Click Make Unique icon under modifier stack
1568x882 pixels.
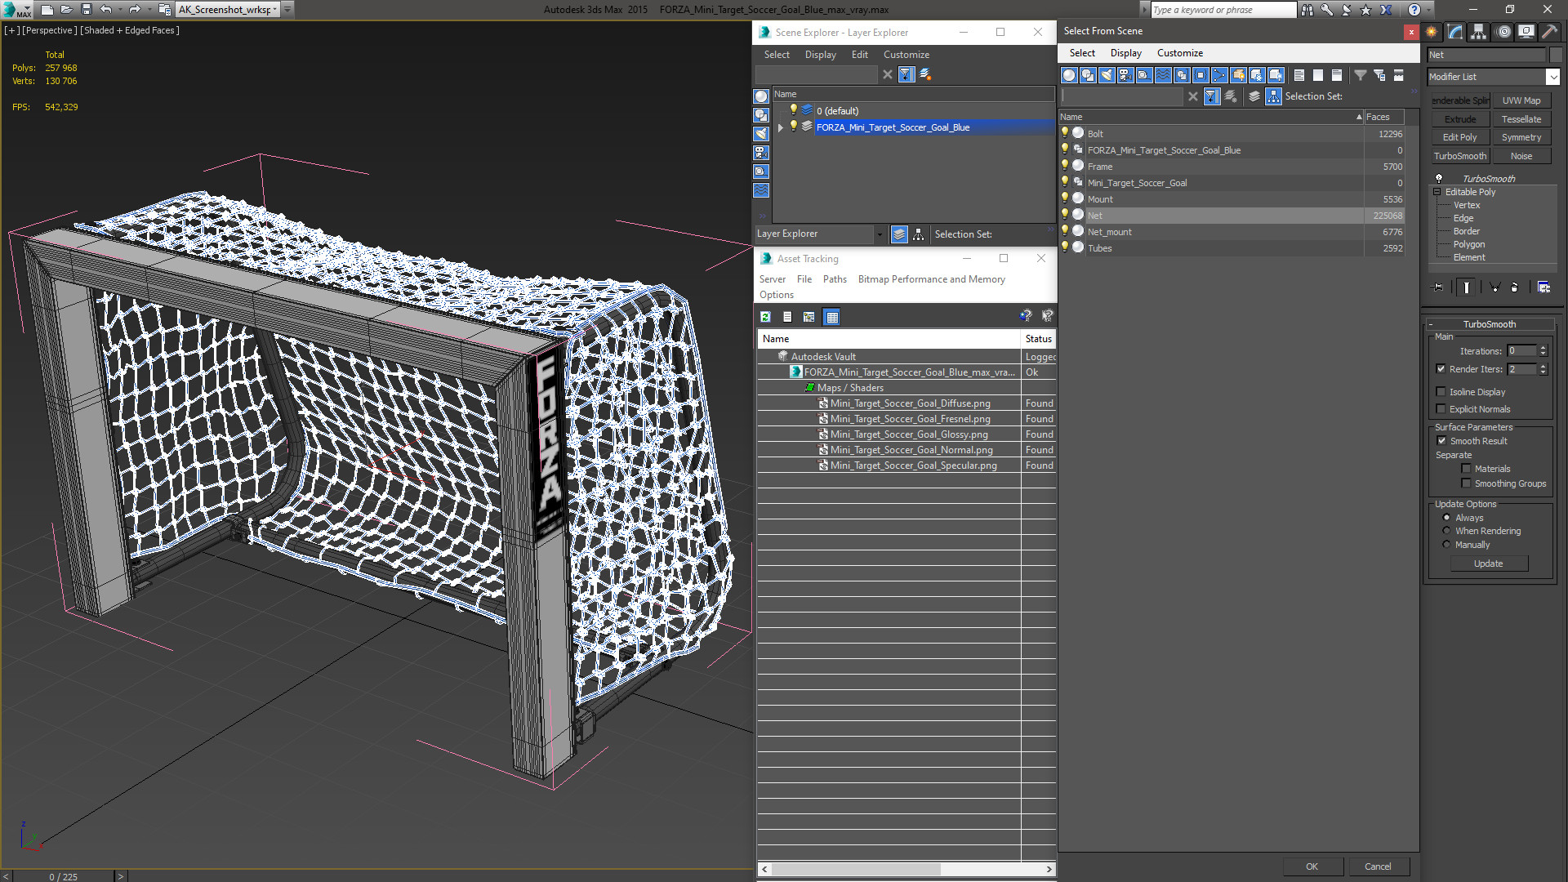click(1494, 287)
